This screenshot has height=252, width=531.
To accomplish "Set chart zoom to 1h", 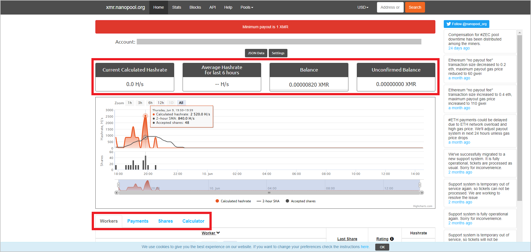I will point(130,103).
